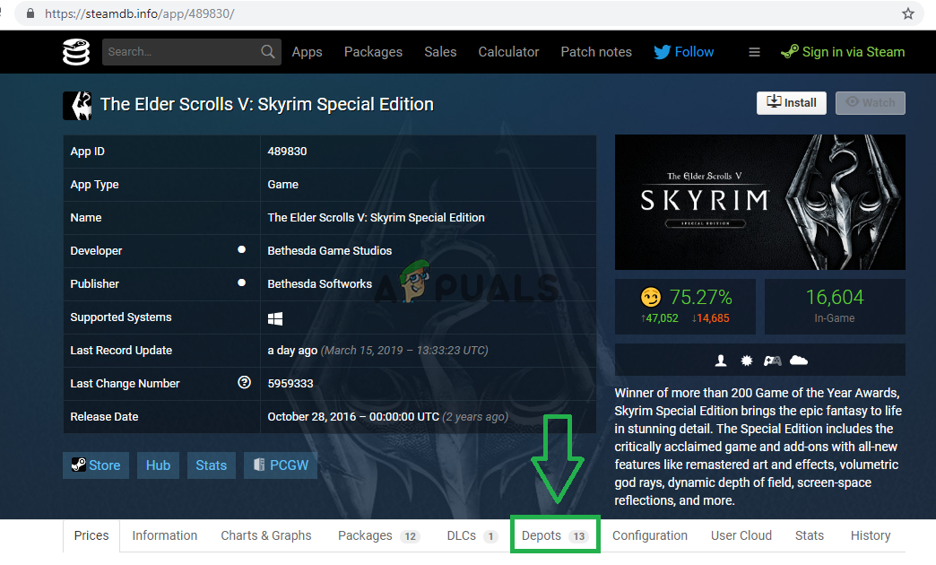Image resolution: width=936 pixels, height=565 pixels.
Task: Open the Calculator nav item
Action: pyautogui.click(x=508, y=52)
